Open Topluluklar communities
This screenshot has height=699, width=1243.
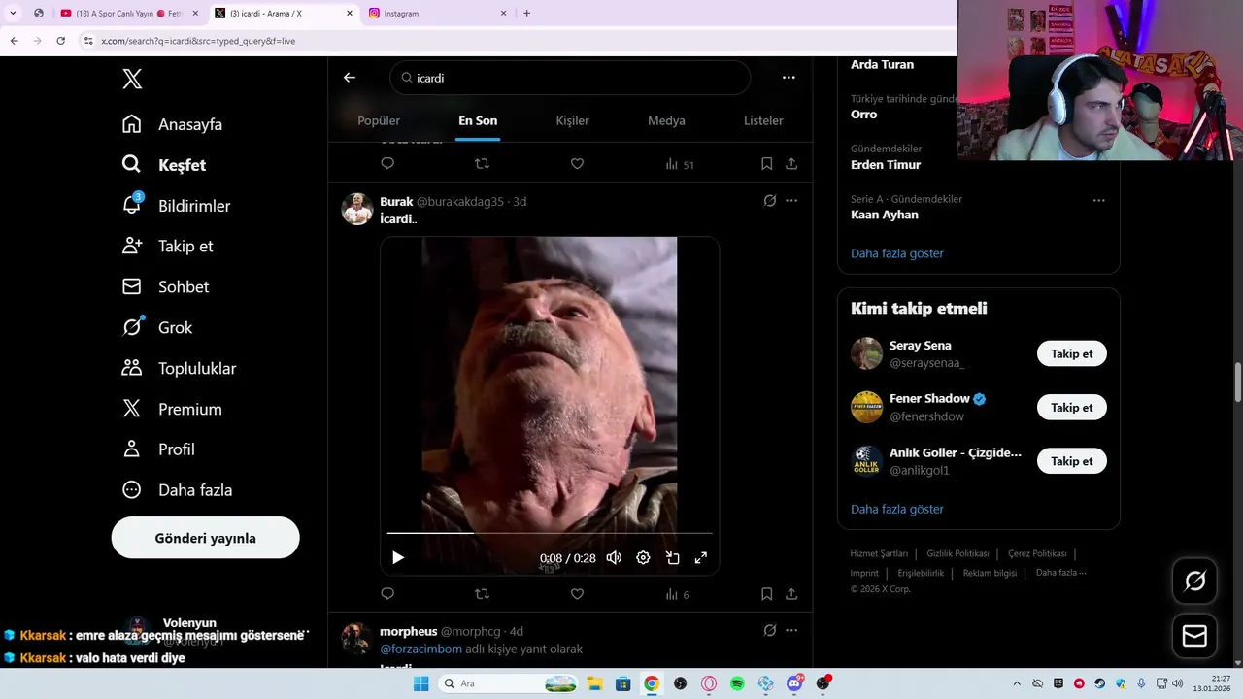click(x=179, y=369)
